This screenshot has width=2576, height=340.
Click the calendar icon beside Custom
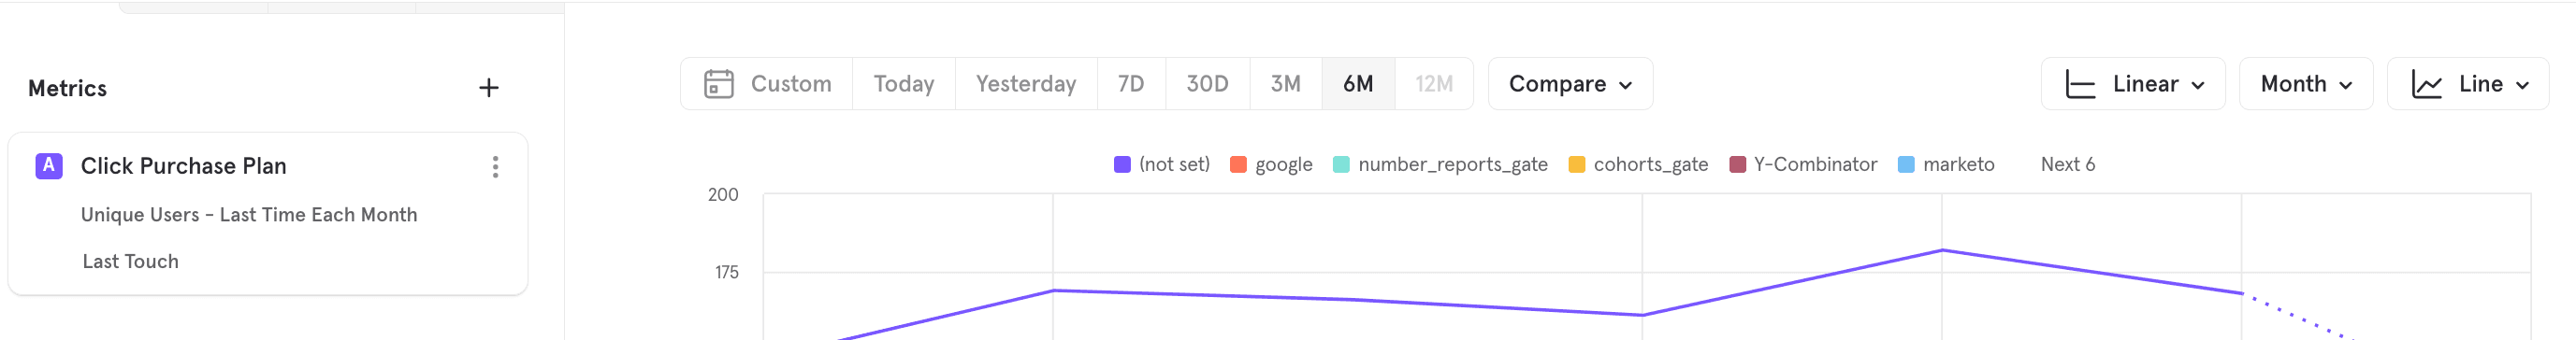pos(718,84)
